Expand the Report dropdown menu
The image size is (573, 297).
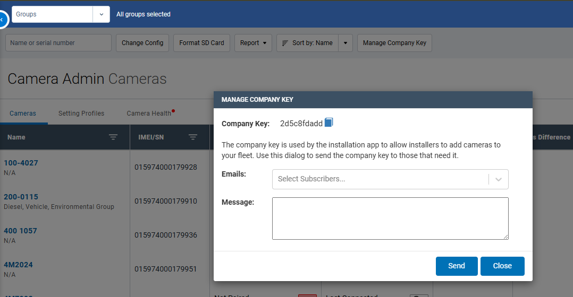point(253,43)
